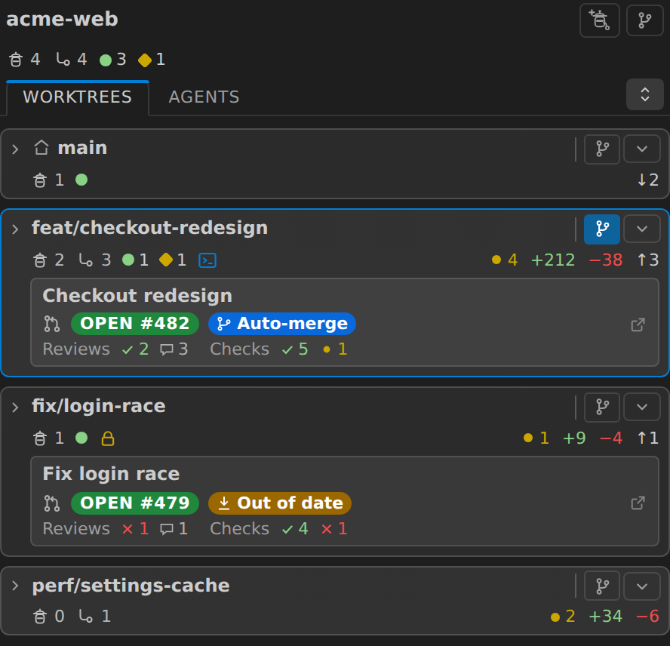Click the comments icon in #479 reviews
The width and height of the screenshot is (670, 646).
click(167, 529)
